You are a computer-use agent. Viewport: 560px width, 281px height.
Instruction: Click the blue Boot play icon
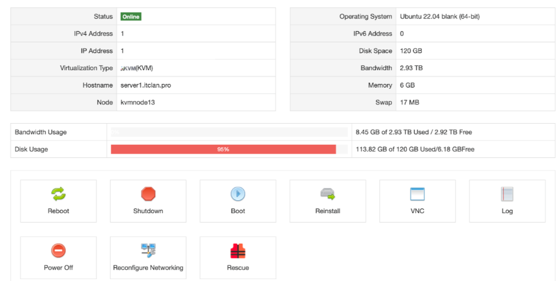238,194
